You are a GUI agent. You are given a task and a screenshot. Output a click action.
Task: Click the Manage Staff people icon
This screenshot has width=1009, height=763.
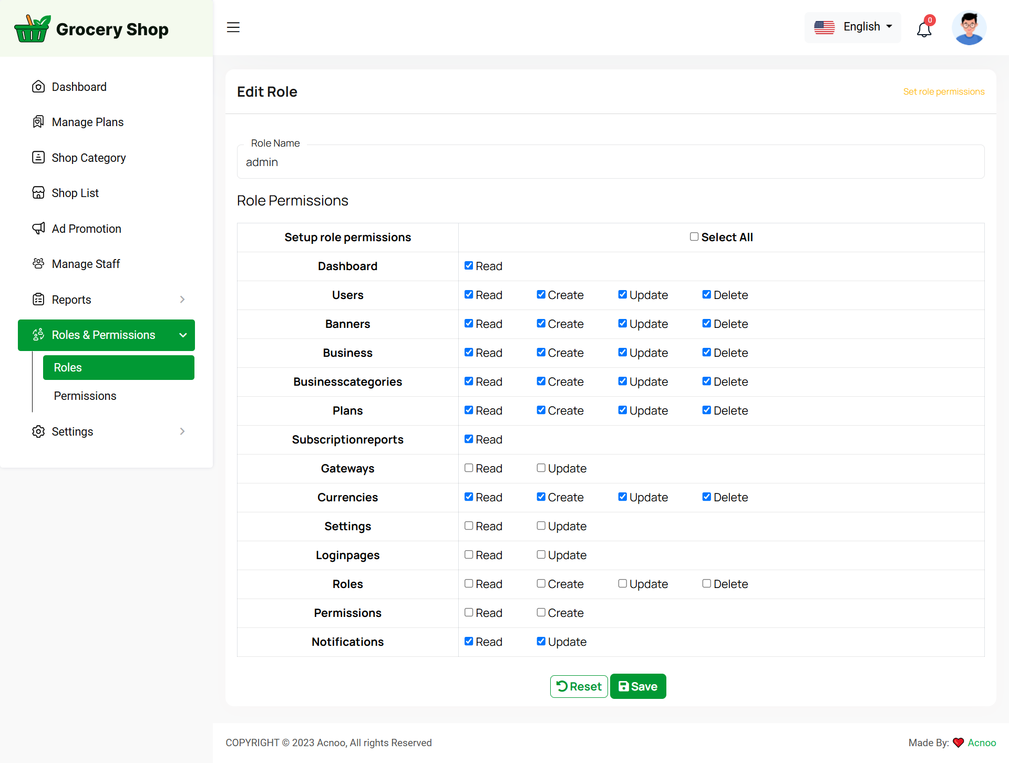(x=38, y=264)
